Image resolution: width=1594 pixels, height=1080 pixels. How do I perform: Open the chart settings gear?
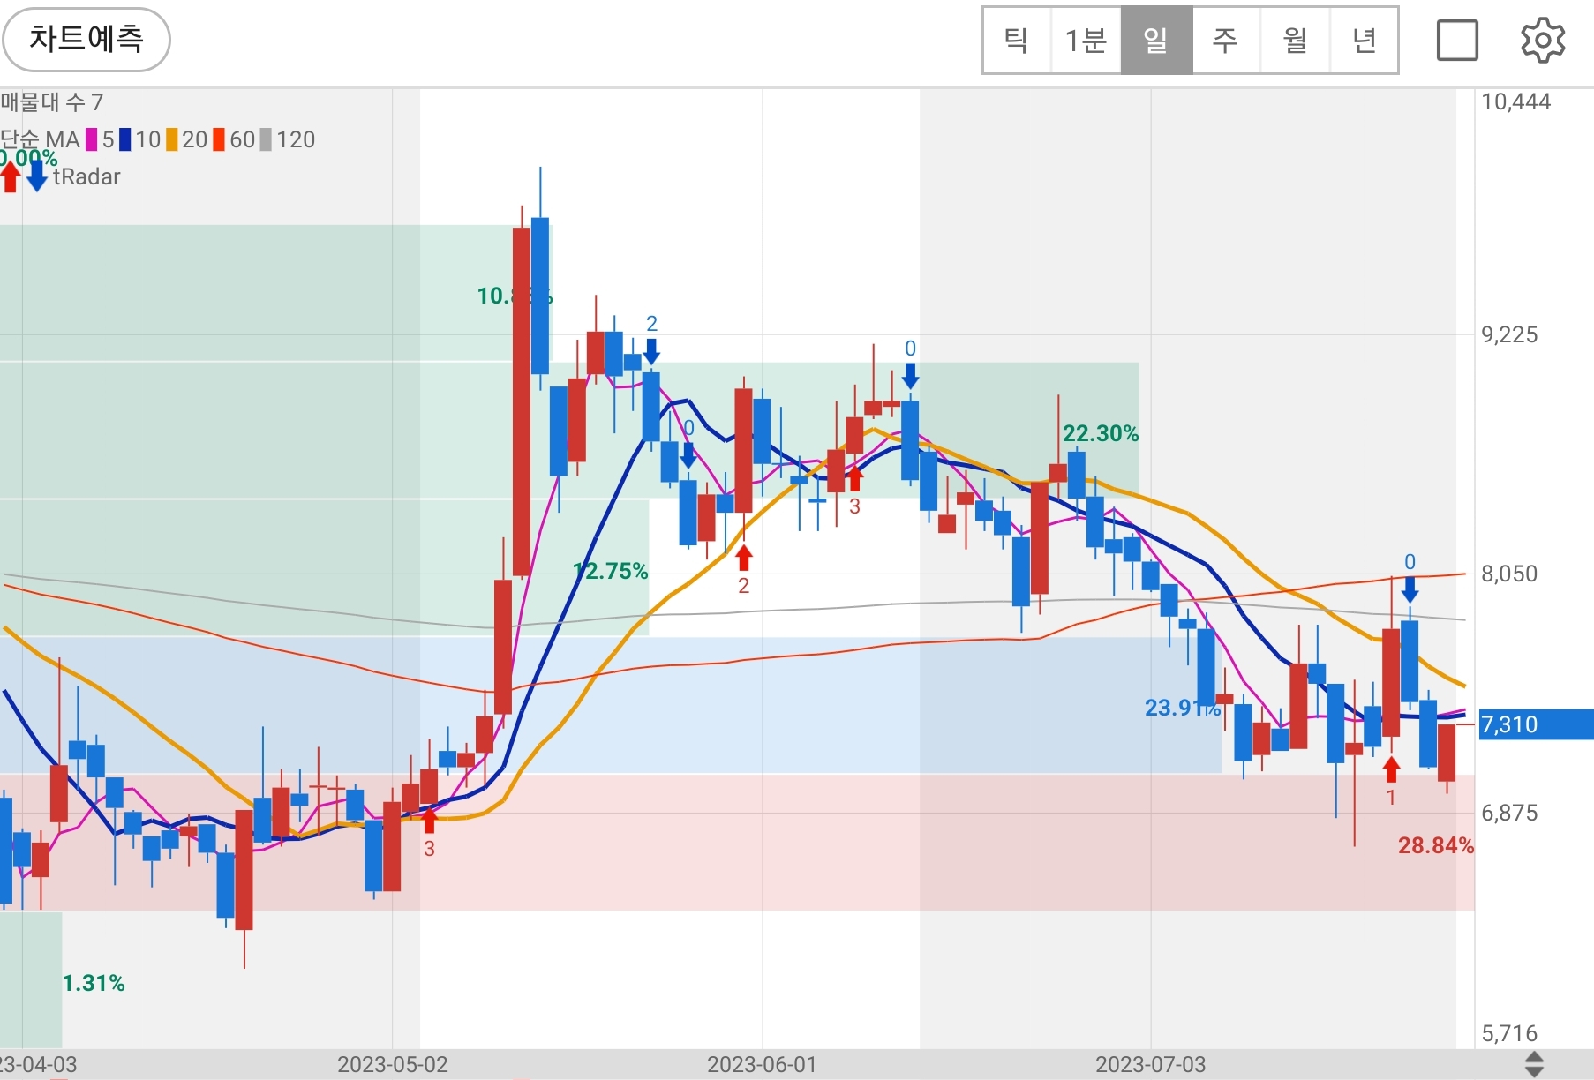point(1543,40)
